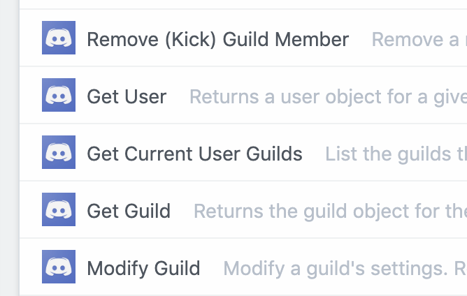Select the Remove (Kick) Guild Member action title
This screenshot has width=467, height=296.
pos(217,39)
